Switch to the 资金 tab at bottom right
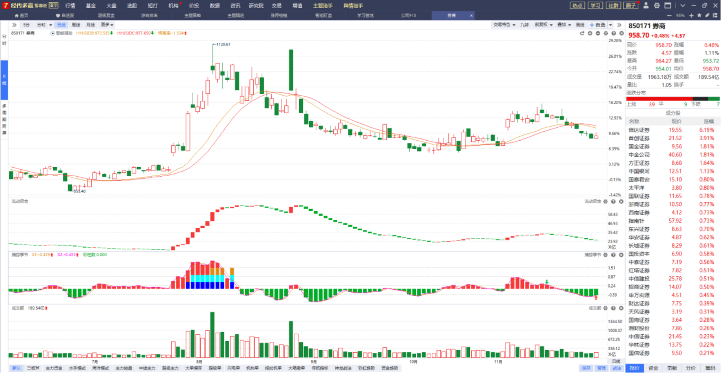The height and width of the screenshot is (373, 721). tap(653, 368)
